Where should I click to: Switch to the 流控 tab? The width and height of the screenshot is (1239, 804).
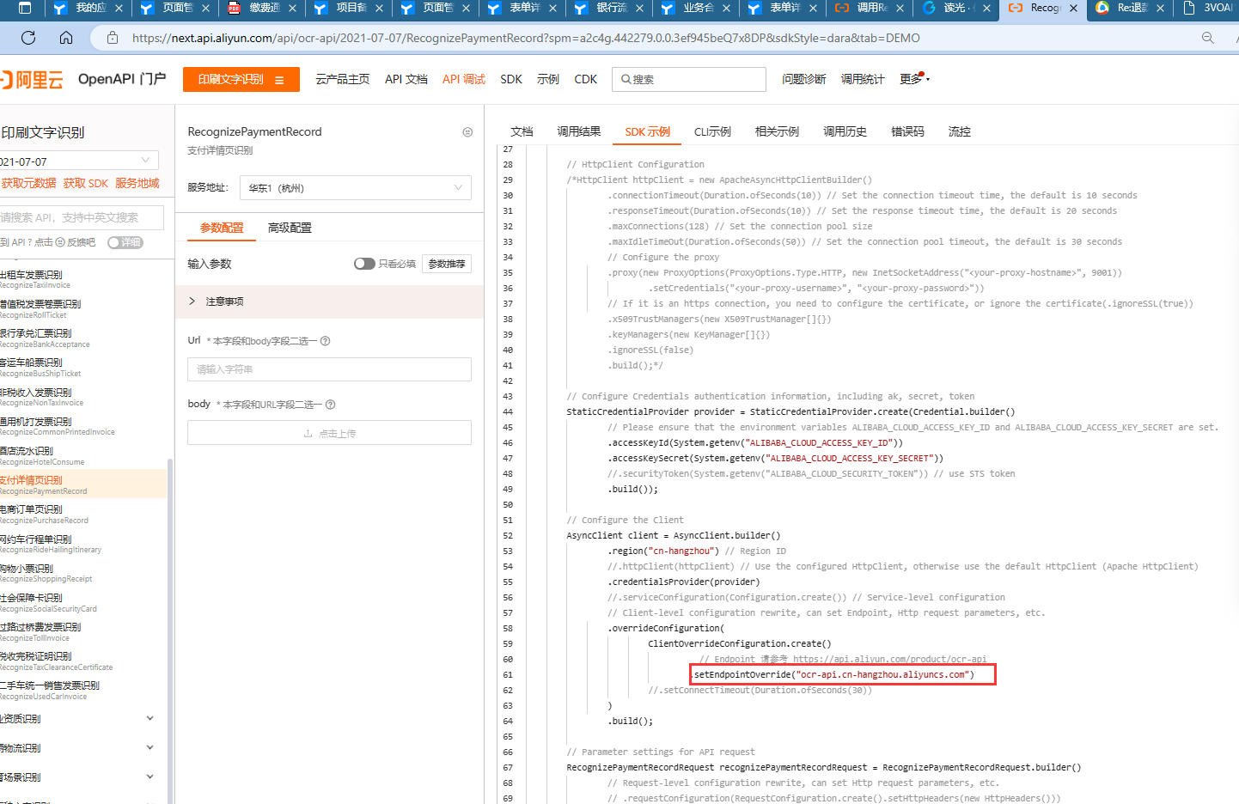point(959,131)
